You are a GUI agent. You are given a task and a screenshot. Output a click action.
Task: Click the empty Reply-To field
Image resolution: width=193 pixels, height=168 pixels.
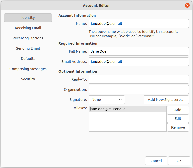138,79
